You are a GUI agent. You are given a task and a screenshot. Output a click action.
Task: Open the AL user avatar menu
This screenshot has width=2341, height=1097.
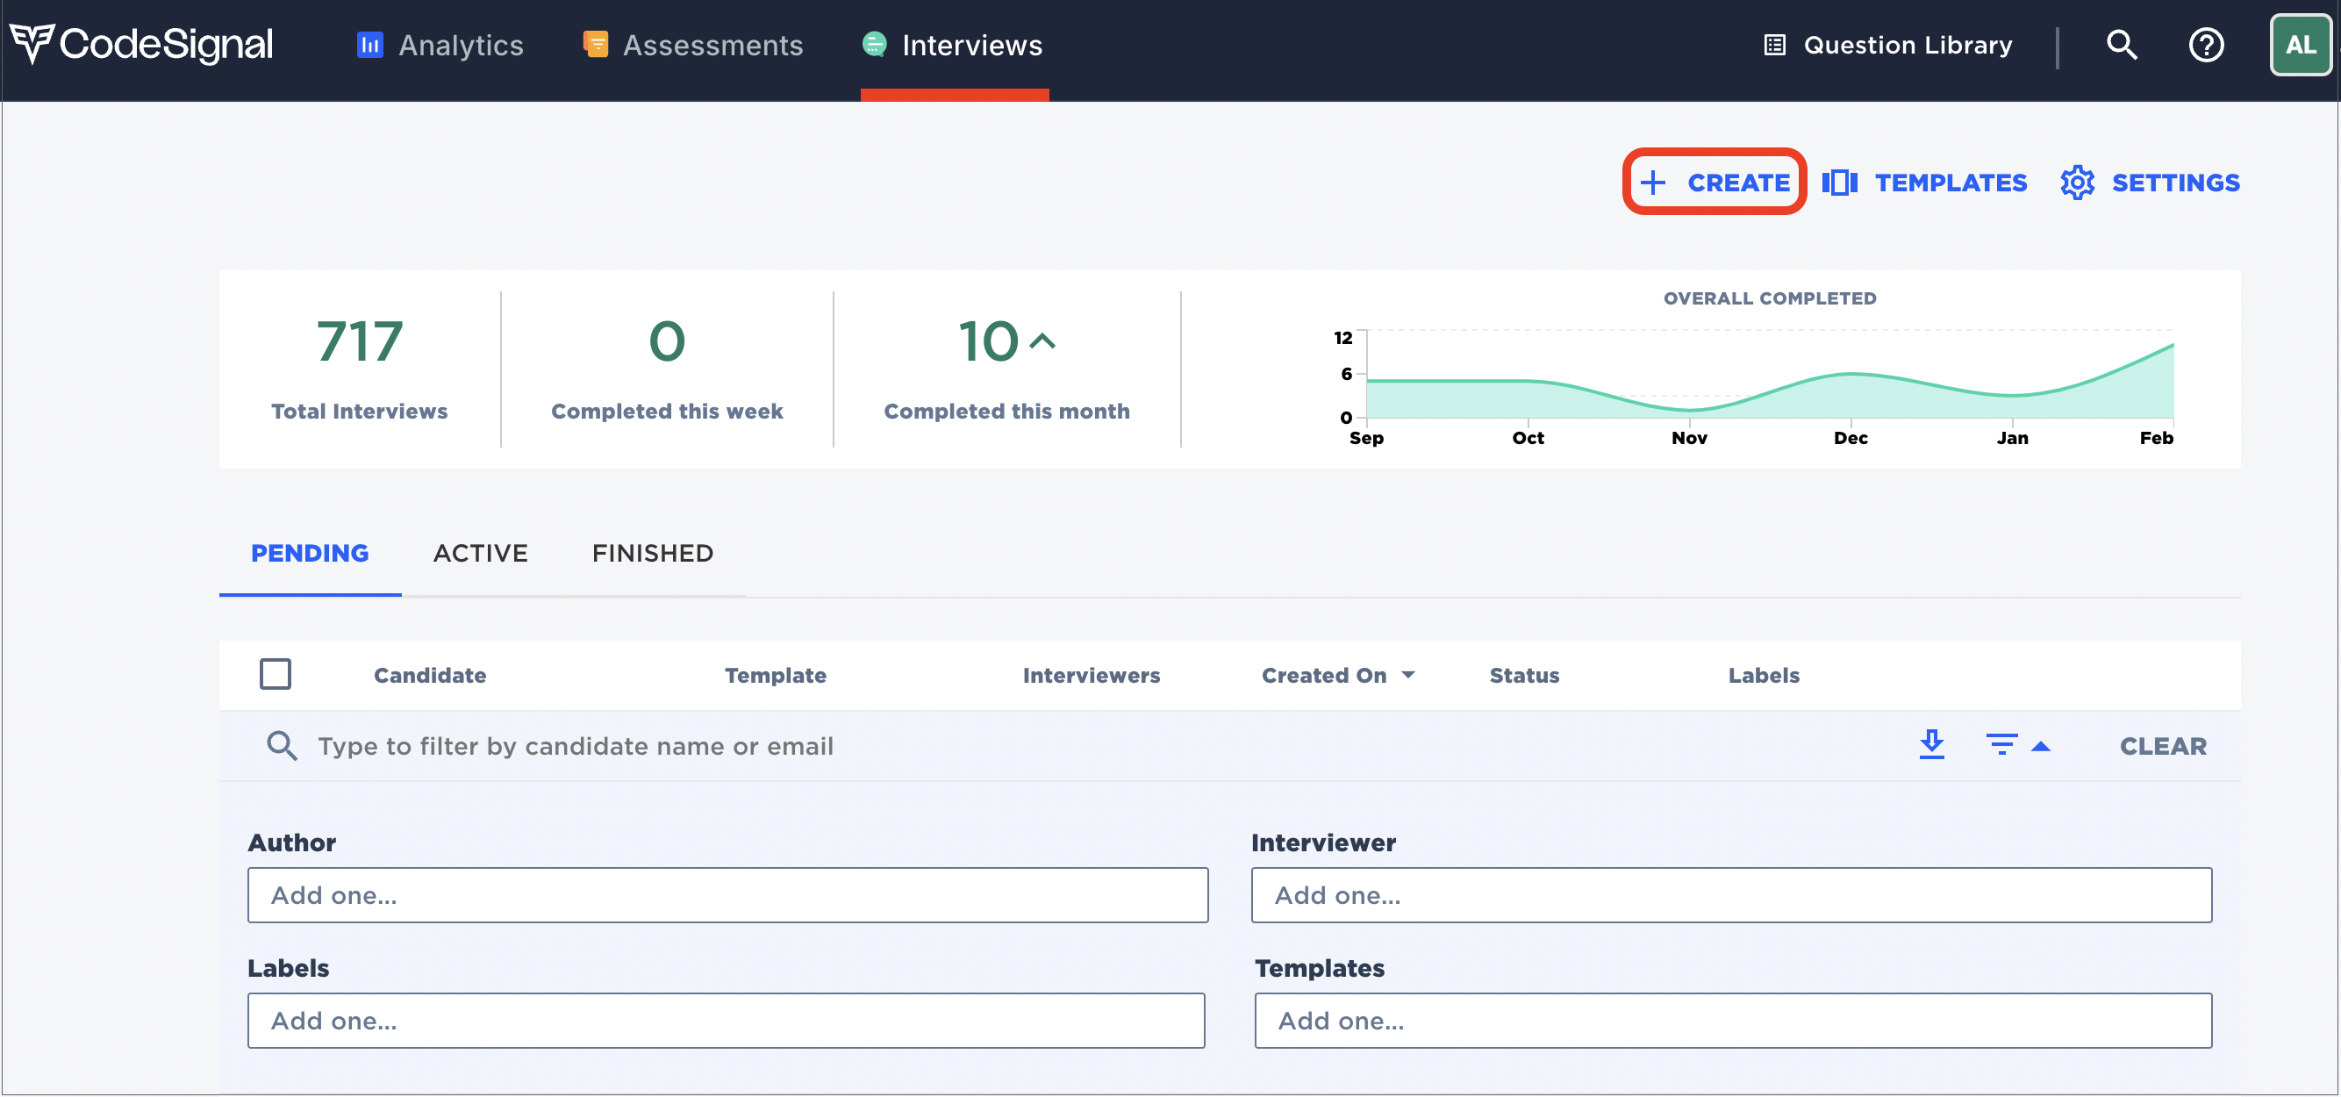pos(2300,45)
